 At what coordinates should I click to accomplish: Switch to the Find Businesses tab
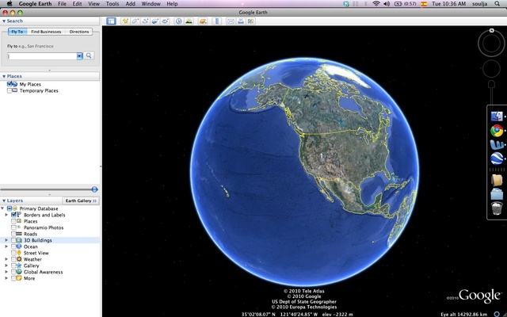click(46, 32)
